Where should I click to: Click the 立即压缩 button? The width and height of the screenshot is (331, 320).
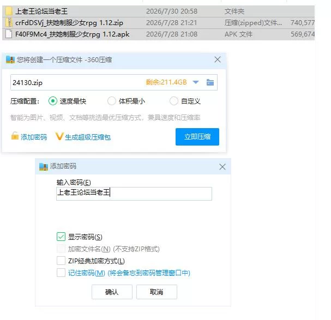coord(197,137)
